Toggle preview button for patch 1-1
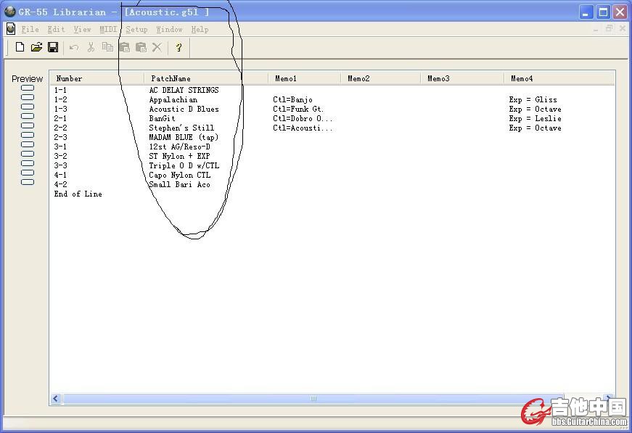The height and width of the screenshot is (433, 632). 28,88
